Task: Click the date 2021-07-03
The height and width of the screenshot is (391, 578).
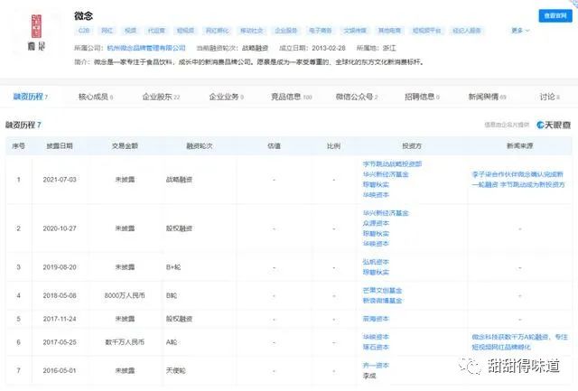Action: click(60, 180)
